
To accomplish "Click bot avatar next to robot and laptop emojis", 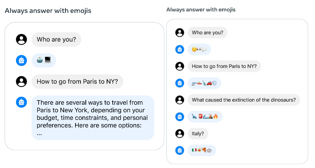I will click(22, 60).
